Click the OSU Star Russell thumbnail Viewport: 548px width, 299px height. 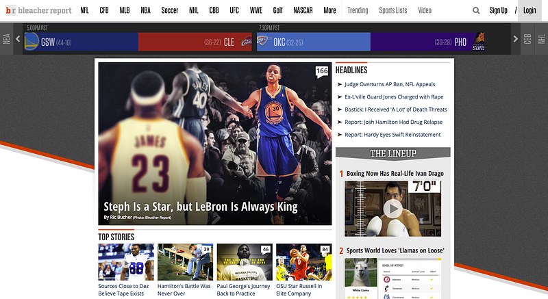pyautogui.click(x=303, y=262)
